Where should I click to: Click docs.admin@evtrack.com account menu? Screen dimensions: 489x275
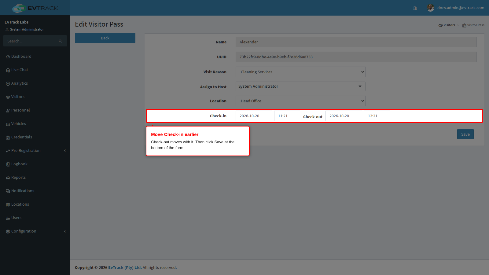(456, 8)
